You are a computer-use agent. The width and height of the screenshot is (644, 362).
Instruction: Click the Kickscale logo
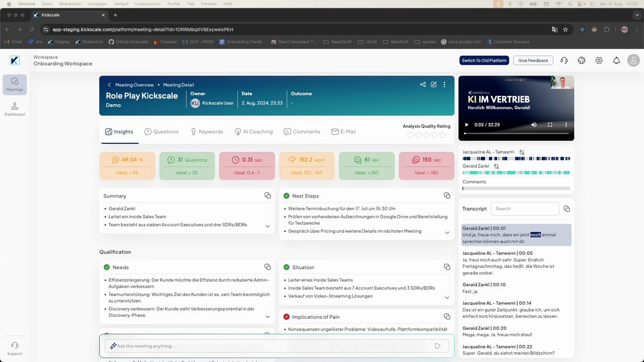pyautogui.click(x=15, y=60)
